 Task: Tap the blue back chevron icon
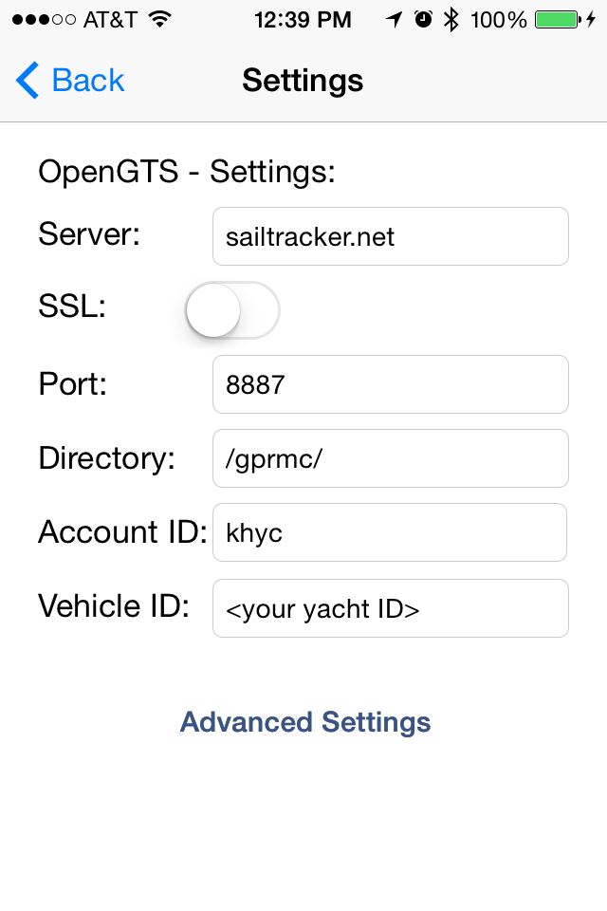click(x=28, y=80)
